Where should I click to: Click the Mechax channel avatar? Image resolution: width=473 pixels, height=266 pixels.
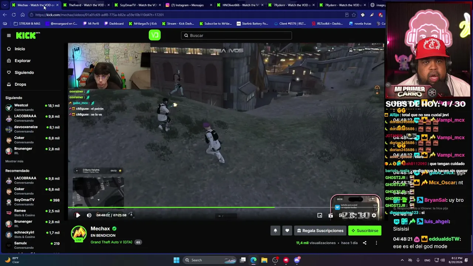click(x=79, y=233)
